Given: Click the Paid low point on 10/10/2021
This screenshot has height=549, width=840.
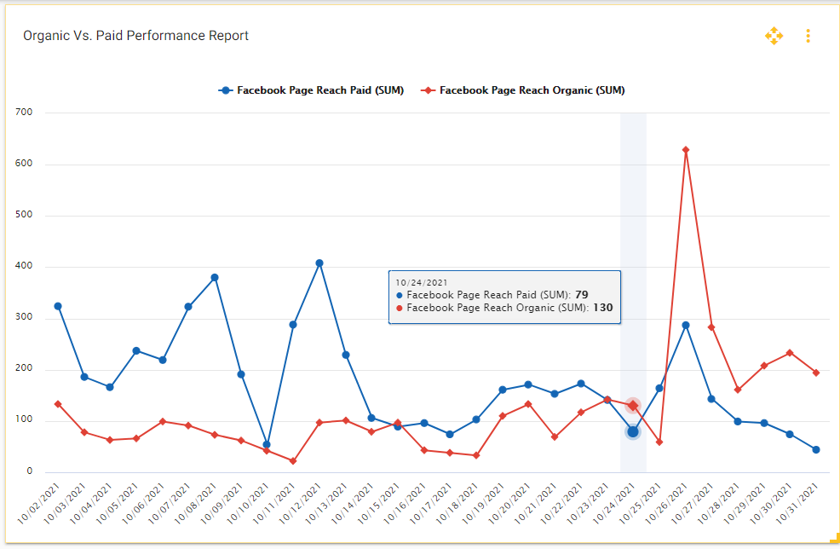Looking at the screenshot, I should (267, 444).
